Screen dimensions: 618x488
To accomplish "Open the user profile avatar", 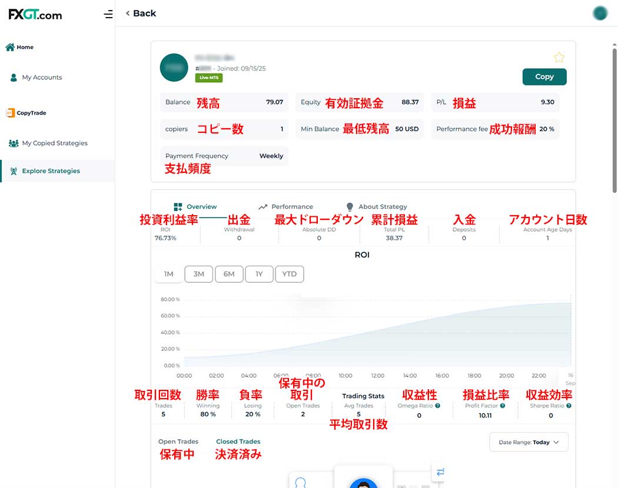I will pyautogui.click(x=600, y=13).
